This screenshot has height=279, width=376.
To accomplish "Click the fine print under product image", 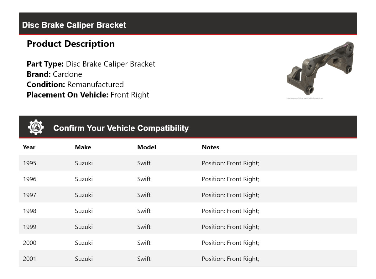I will coord(305,98).
